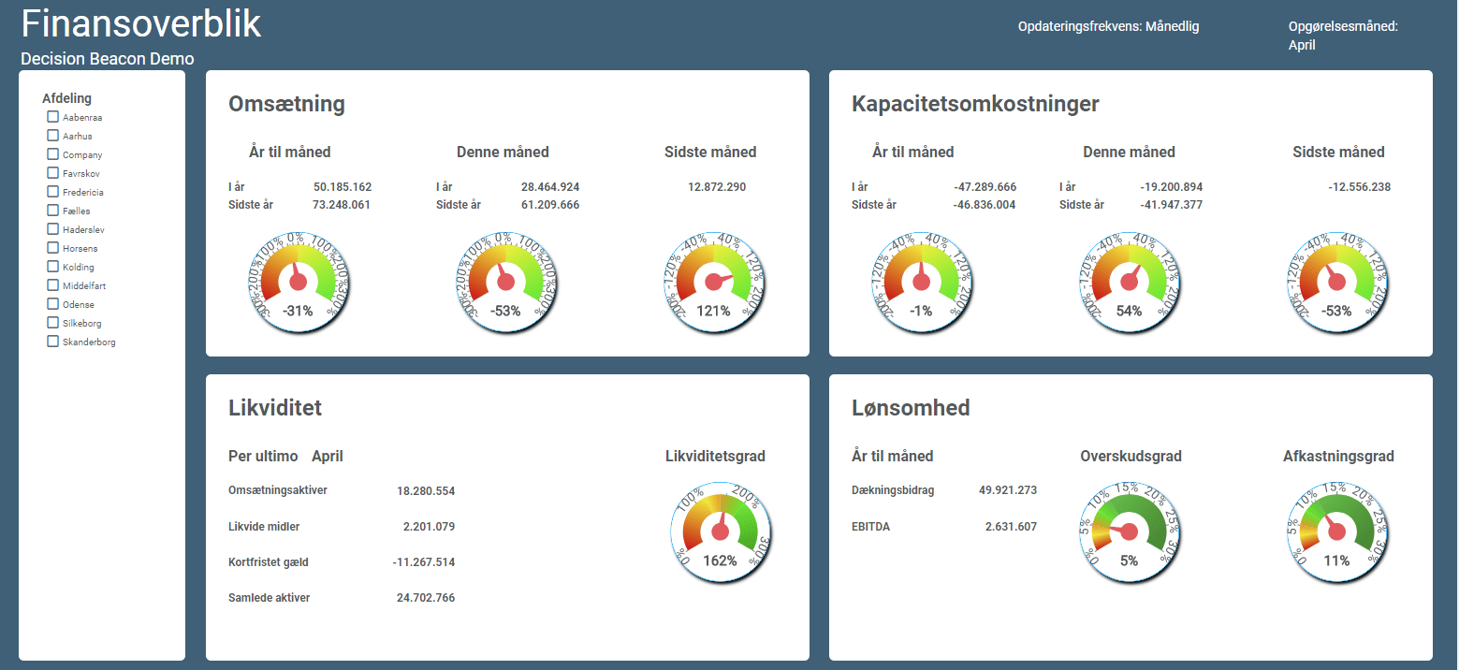The height and width of the screenshot is (670, 1459).
Task: Select the Likvide midler label
Action: point(264,527)
